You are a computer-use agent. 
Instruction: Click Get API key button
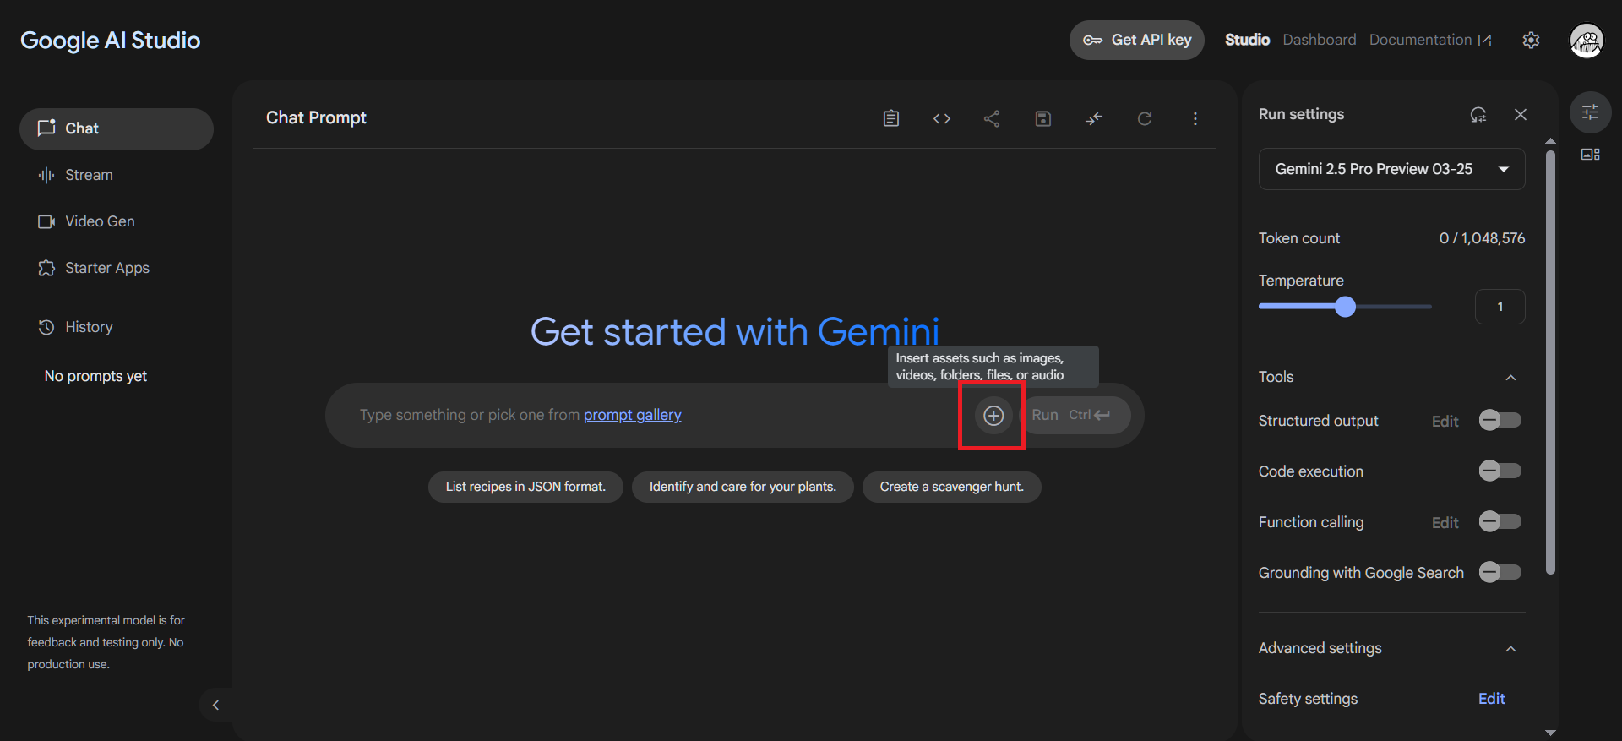(x=1136, y=40)
